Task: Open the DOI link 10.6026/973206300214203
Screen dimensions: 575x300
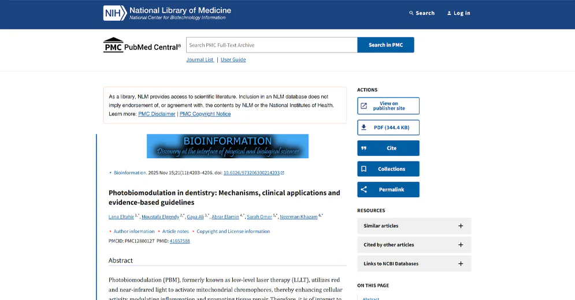Action: pos(251,173)
